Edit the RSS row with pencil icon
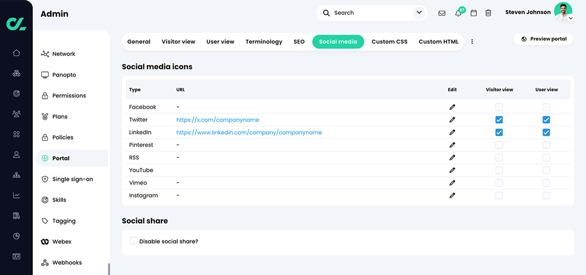Screen dimensions: 586x275 [x=452, y=158]
